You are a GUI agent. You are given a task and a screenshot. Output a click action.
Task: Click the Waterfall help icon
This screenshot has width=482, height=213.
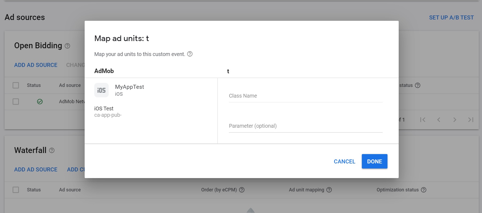click(52, 150)
